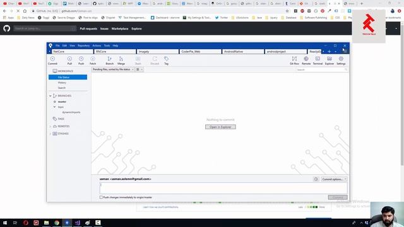Click the Branch toolbar icon
Image resolution: width=404 pixels, height=227 pixels.
point(109,61)
